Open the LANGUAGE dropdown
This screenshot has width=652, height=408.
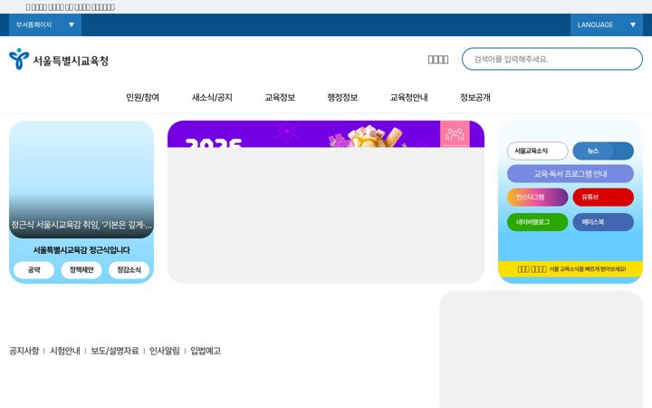606,25
